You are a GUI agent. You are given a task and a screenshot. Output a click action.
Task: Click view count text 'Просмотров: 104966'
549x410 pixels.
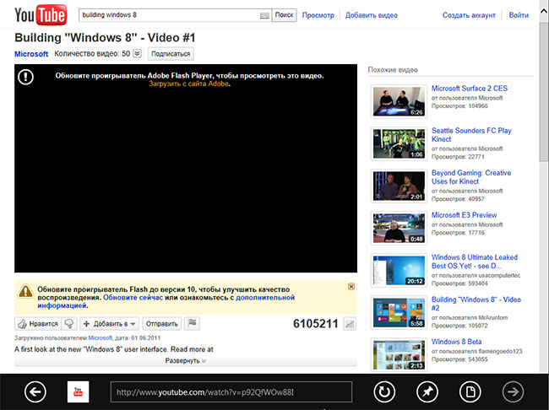[x=459, y=106]
